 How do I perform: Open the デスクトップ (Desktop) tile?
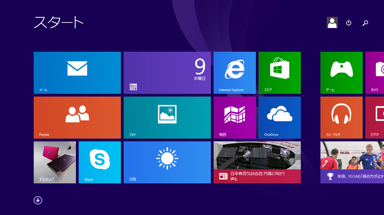pyautogui.click(x=55, y=162)
